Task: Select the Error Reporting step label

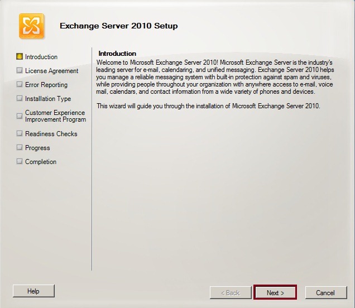Action: 46,85
